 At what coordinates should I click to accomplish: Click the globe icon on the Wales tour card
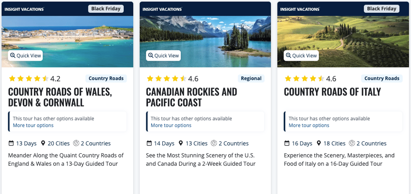(x=76, y=143)
